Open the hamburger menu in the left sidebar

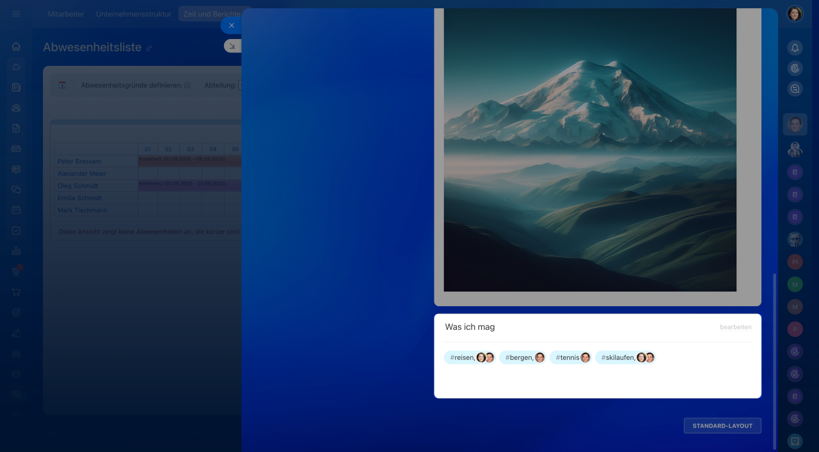pyautogui.click(x=16, y=13)
